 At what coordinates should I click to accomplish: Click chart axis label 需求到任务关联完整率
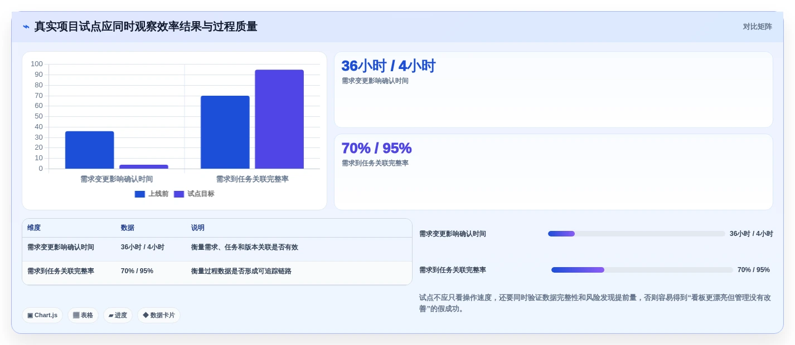tap(253, 179)
